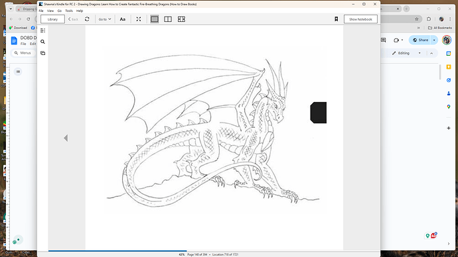458x257 pixels.
Task: Select multi-column grid page layout
Action: click(181, 19)
